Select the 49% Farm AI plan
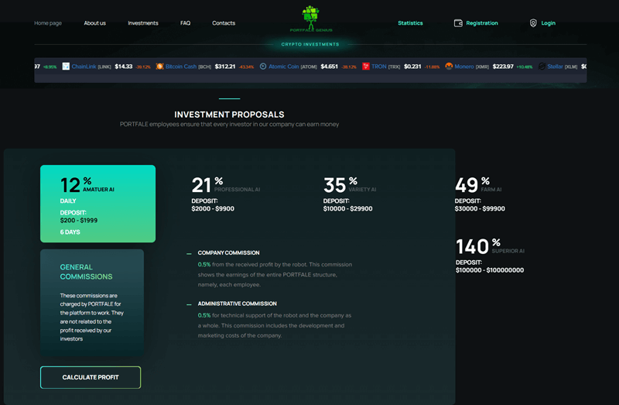Image resolution: width=619 pixels, height=405 pixels. coord(480,194)
